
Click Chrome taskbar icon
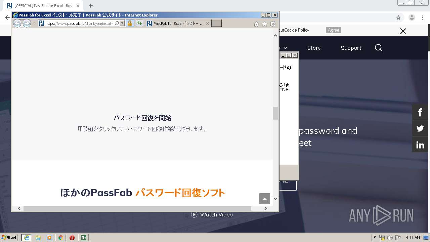(x=60, y=238)
